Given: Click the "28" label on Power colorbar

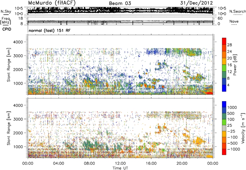Looking at the screenshot, I should click(229, 45).
